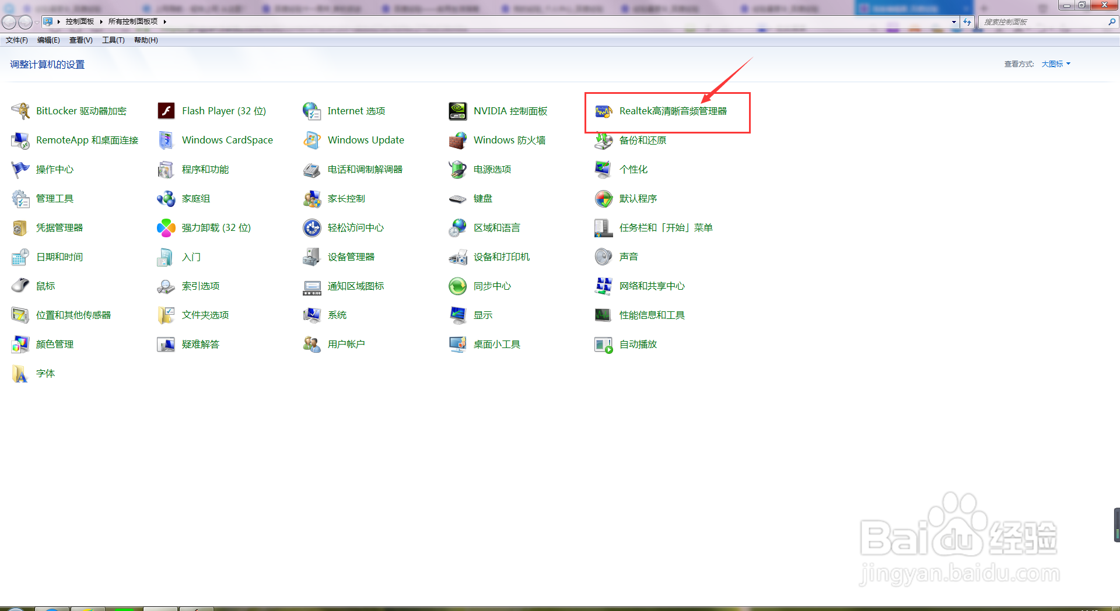
Task: Click the 颜色管理 link
Action: 55,344
